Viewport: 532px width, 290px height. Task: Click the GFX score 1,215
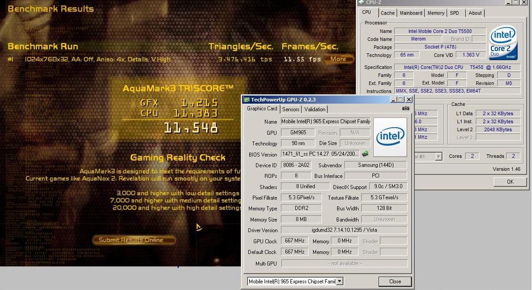(x=199, y=103)
